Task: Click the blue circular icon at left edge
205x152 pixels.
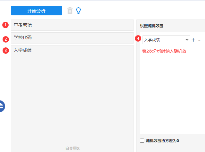Action: click(x=1, y=106)
